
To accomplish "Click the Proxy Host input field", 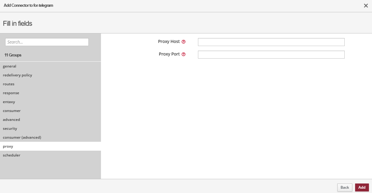I will coord(271,42).
